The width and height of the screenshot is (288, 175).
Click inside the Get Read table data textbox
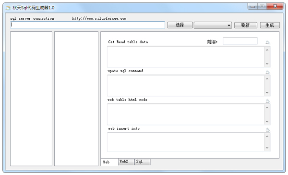[186, 57]
